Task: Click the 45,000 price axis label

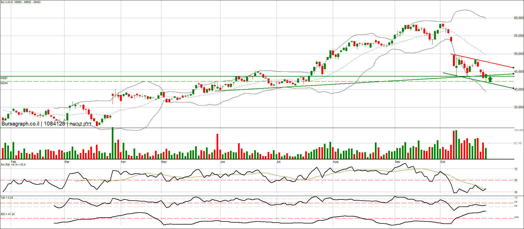Action: pos(518,72)
